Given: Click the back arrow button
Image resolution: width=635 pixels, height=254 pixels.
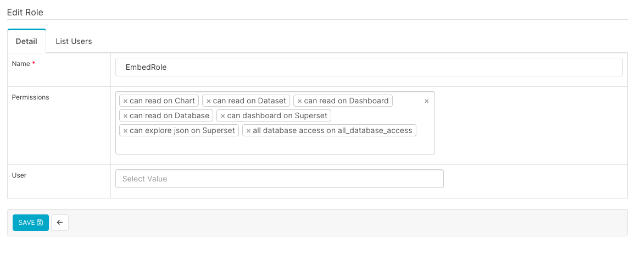Looking at the screenshot, I should pyautogui.click(x=60, y=223).
